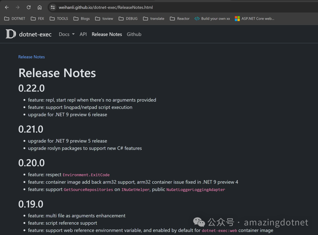Open the toview bookmarks folder

coord(104,19)
